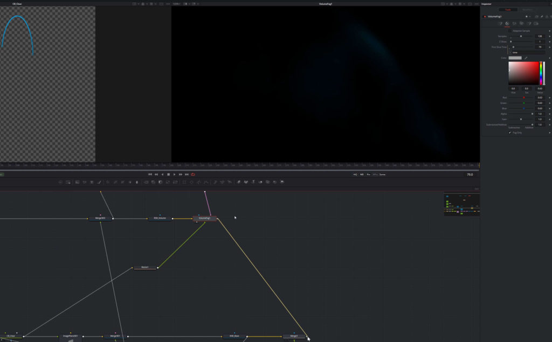Toggle the APrx auto proxy button
The image size is (552, 342).
(x=375, y=175)
